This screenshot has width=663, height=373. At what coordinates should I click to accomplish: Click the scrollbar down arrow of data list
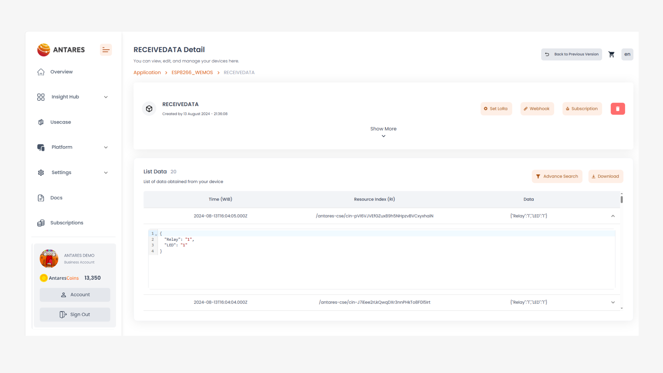click(x=622, y=308)
